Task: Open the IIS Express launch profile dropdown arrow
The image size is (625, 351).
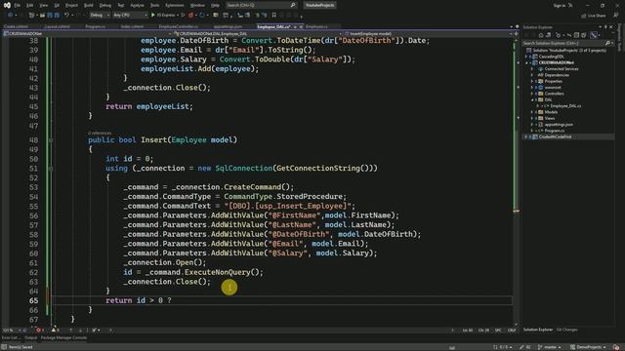Action: point(178,16)
